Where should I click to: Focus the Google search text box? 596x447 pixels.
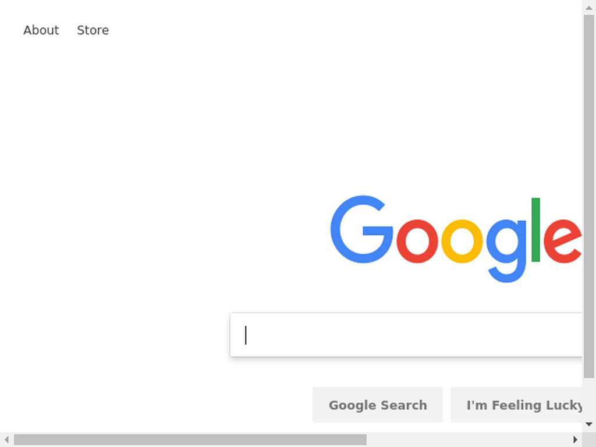click(406, 335)
